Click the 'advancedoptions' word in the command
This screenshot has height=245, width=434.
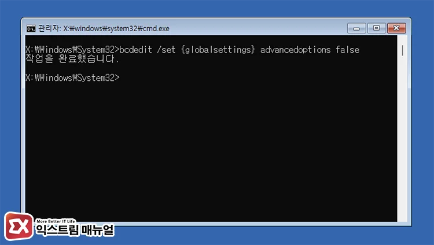coord(296,50)
